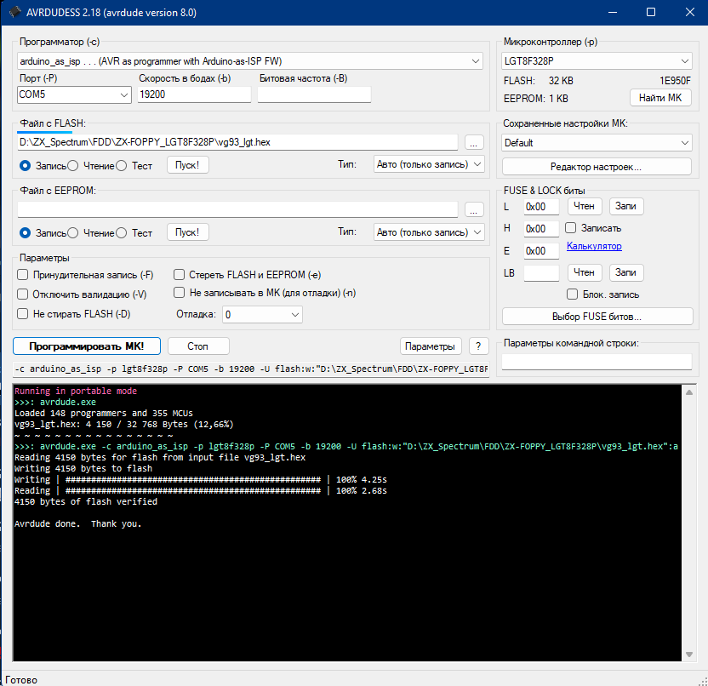Click the Программировать МК! button
The image size is (708, 686).
click(x=87, y=346)
